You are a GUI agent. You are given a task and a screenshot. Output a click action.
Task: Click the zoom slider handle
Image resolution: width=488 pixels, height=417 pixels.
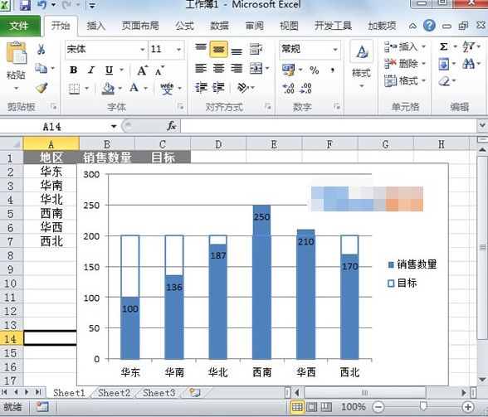coord(423,406)
